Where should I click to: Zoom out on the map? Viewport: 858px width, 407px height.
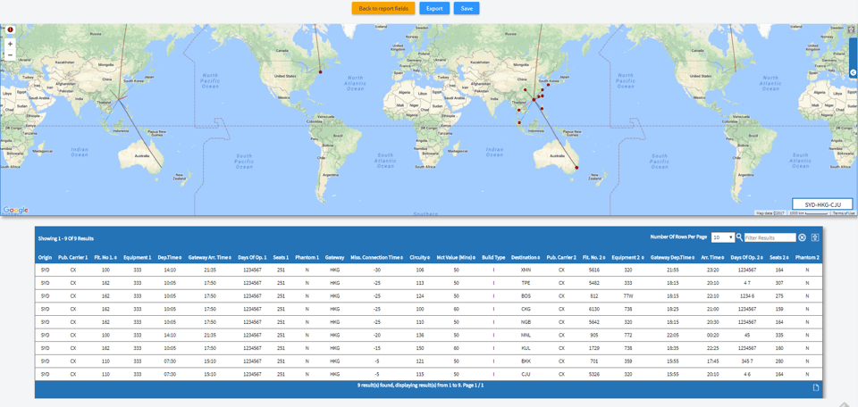(10, 54)
